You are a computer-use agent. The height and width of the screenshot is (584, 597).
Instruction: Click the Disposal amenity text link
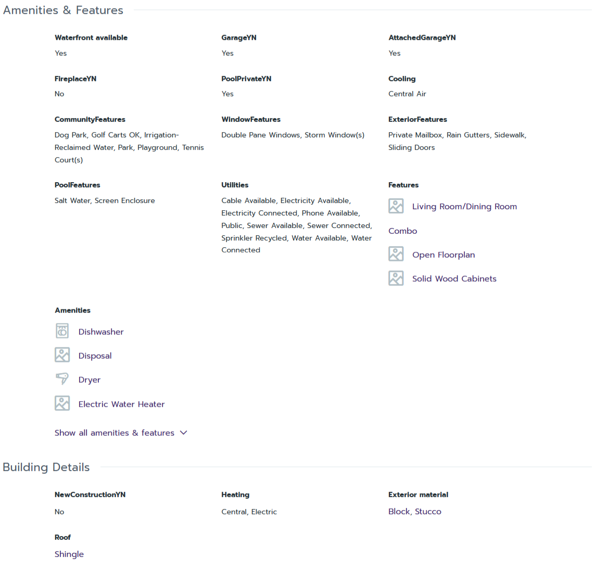click(95, 356)
